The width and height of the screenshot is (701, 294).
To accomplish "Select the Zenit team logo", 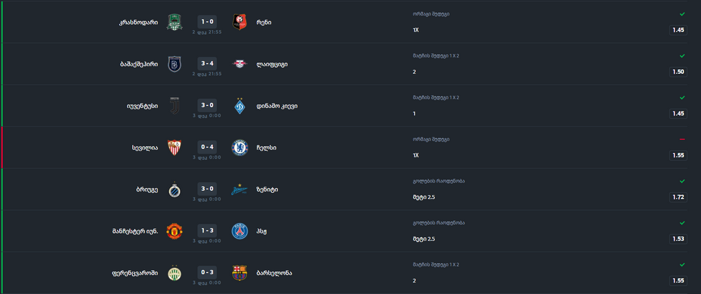I will pyautogui.click(x=240, y=189).
